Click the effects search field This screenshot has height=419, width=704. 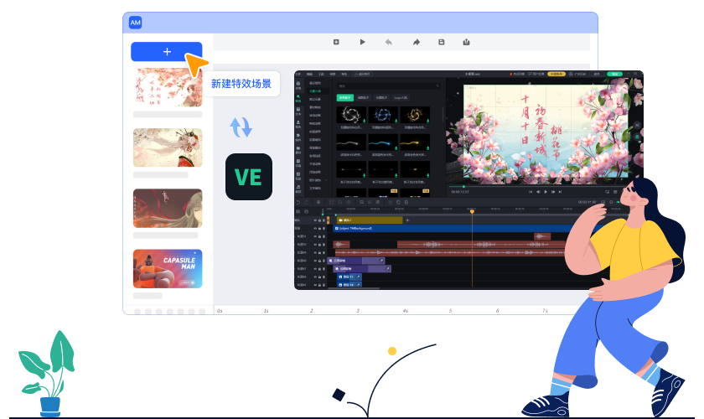389,85
